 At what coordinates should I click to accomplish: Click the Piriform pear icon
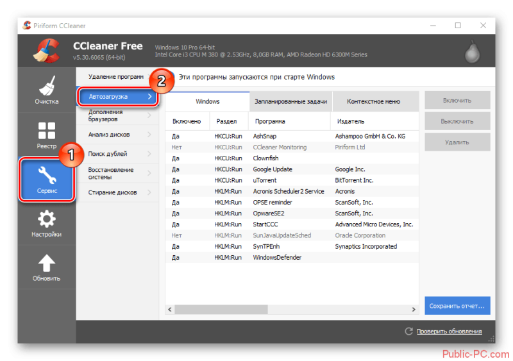pos(473,51)
